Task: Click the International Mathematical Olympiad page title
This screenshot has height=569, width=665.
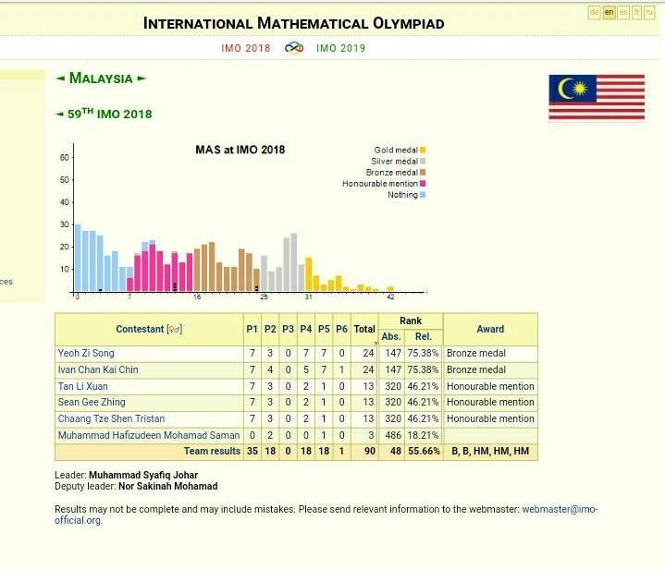Action: point(293,23)
